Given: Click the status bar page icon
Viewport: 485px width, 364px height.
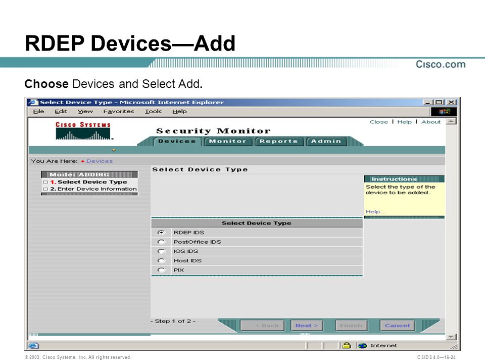Looking at the screenshot, I should tap(33, 345).
